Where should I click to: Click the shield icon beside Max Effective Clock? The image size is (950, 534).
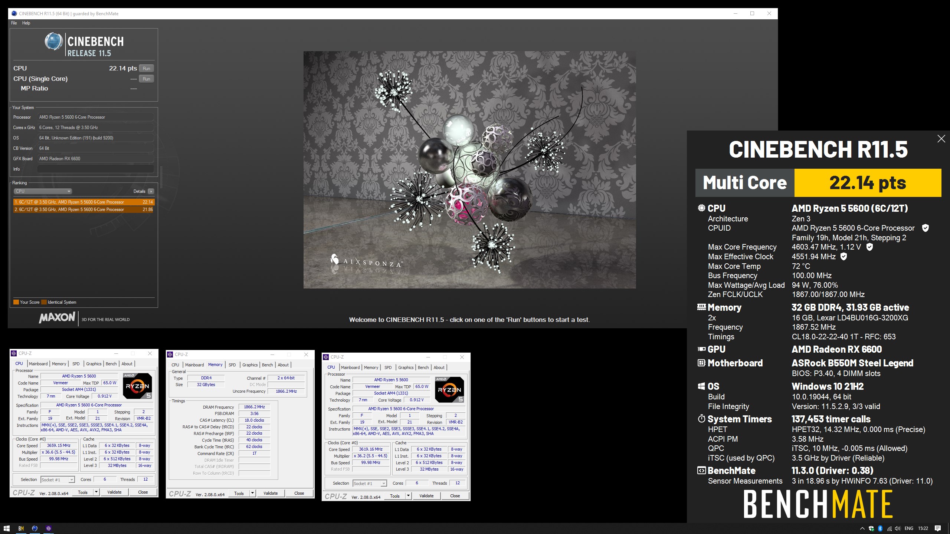[843, 257]
